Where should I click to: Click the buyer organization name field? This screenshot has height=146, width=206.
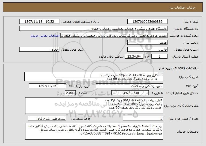click(x=93, y=29)
